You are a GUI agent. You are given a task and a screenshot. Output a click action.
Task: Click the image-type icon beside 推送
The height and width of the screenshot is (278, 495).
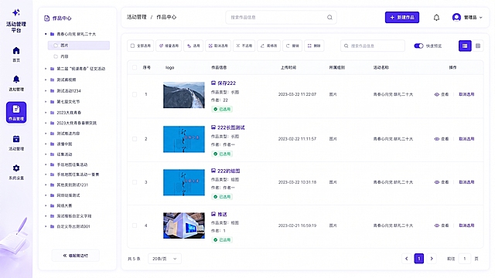pos(213,214)
